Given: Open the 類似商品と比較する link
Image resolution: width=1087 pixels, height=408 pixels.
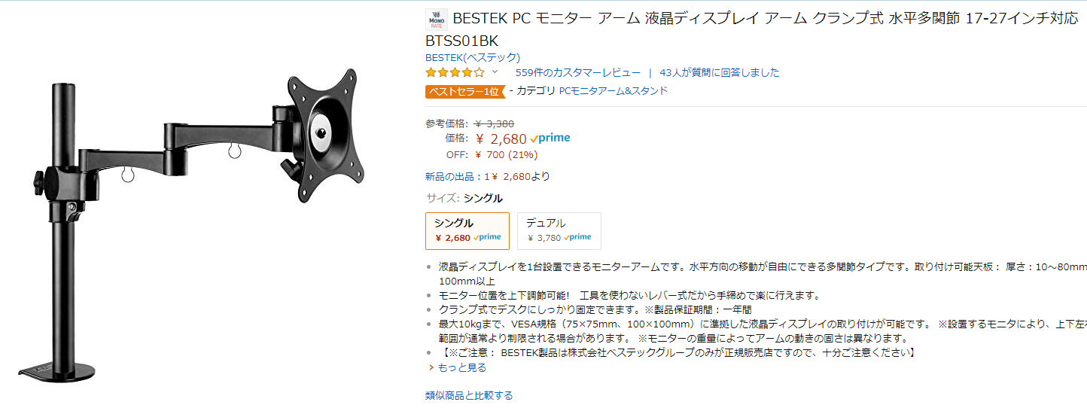Looking at the screenshot, I should click(468, 395).
